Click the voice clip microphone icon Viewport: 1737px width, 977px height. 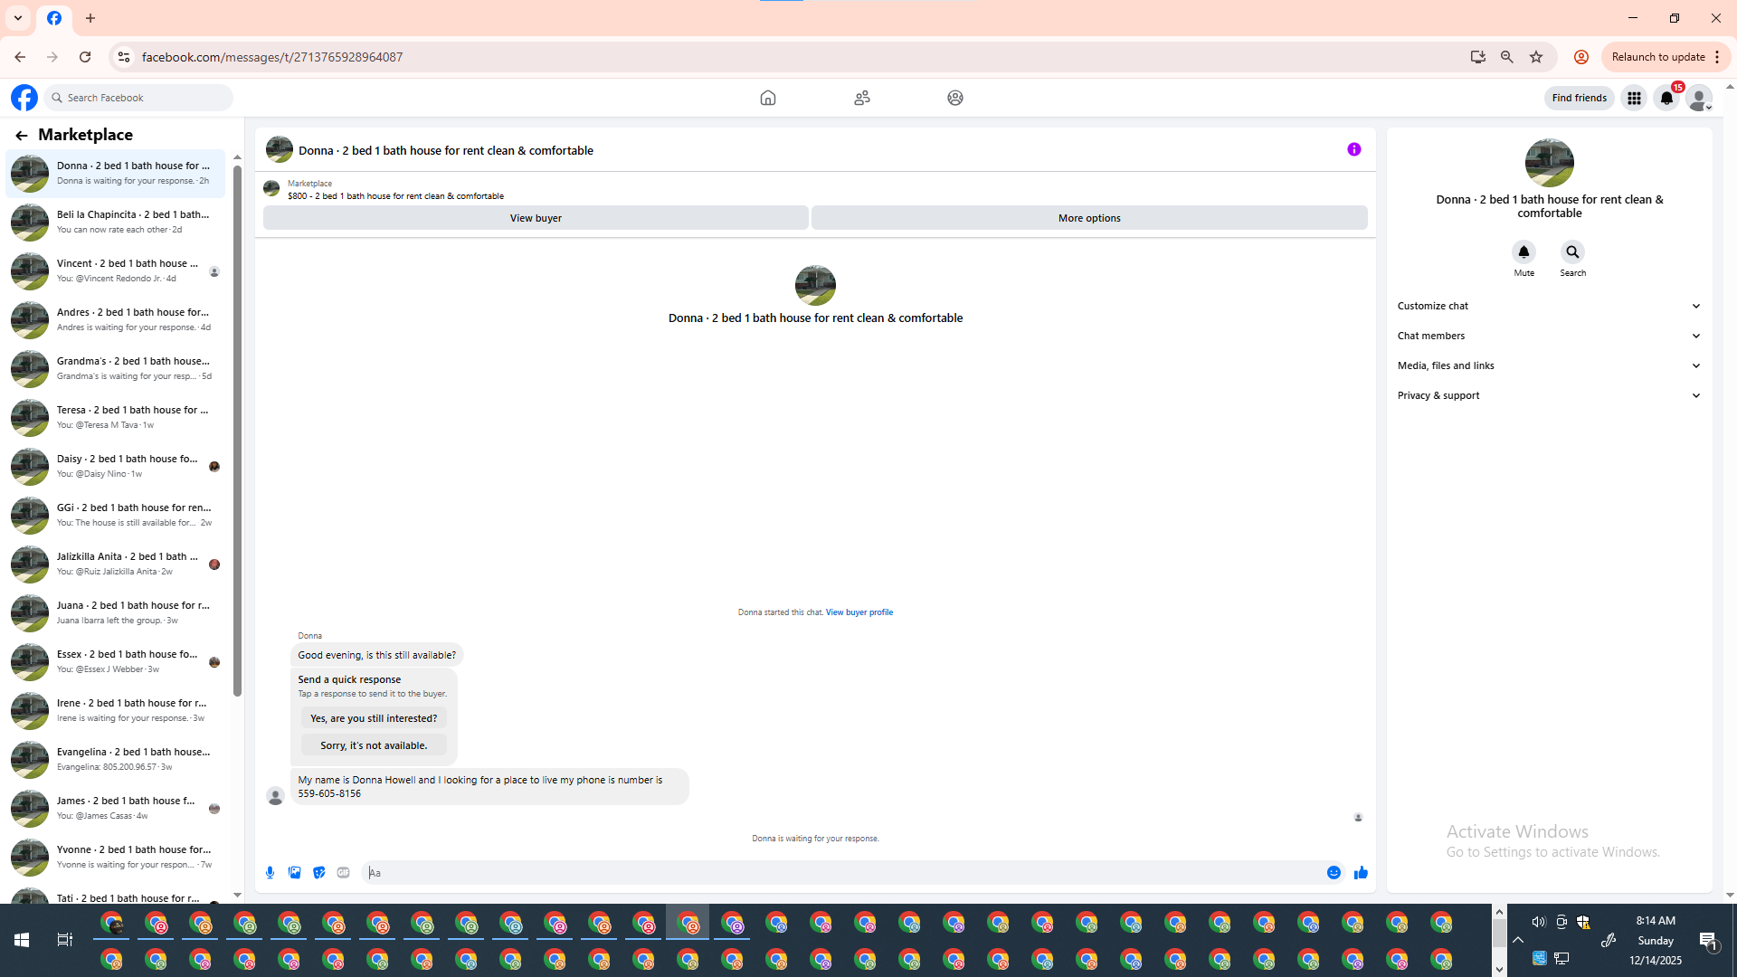pyautogui.click(x=270, y=872)
